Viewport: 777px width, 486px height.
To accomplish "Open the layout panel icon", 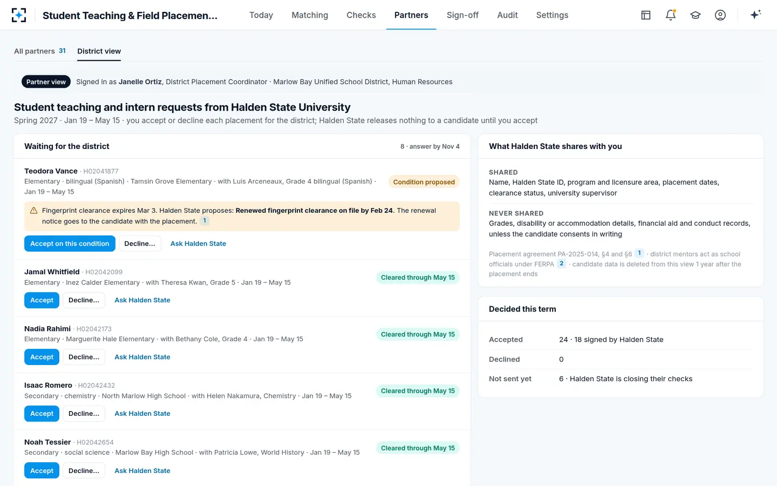I will coord(646,15).
